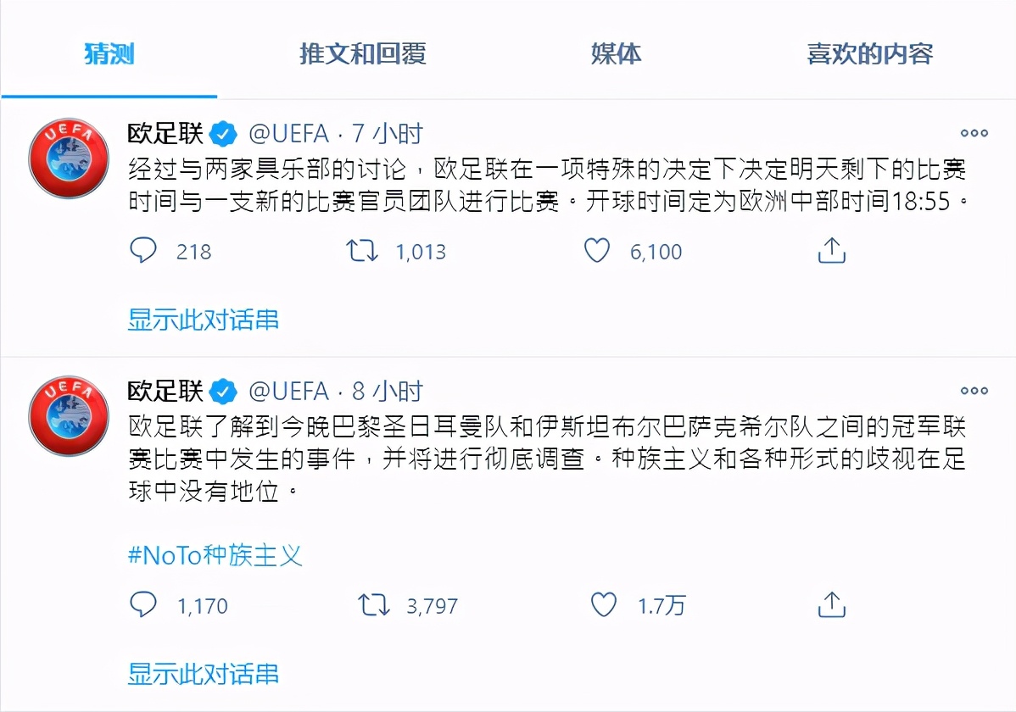Screen dimensions: 1016x712
Task: Click 显示此对话串 under the first tweet
Action: point(202,320)
